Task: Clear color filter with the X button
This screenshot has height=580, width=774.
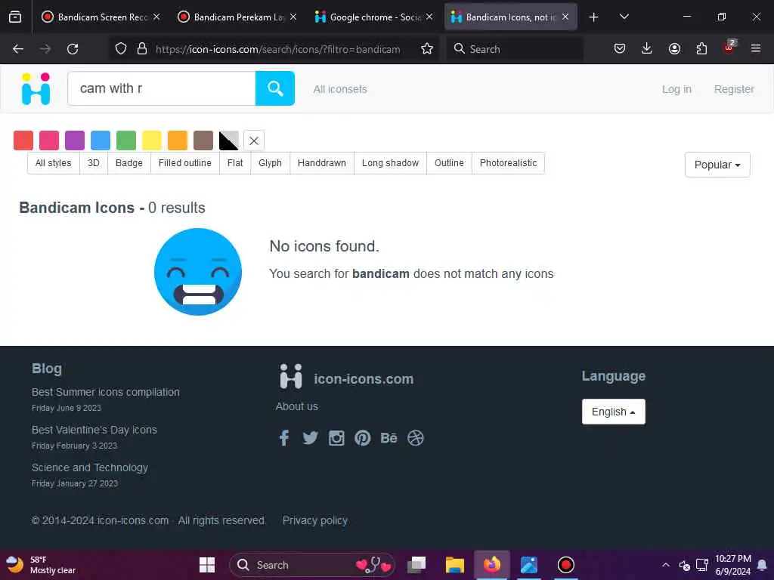Action: pyautogui.click(x=254, y=140)
